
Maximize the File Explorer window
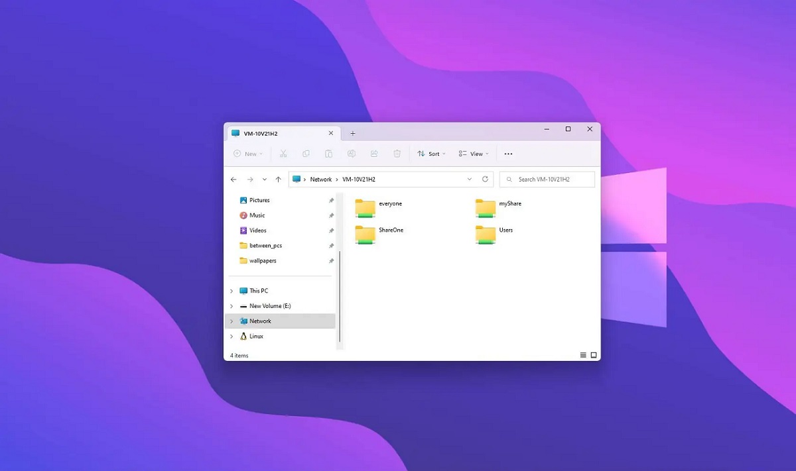[x=568, y=129]
